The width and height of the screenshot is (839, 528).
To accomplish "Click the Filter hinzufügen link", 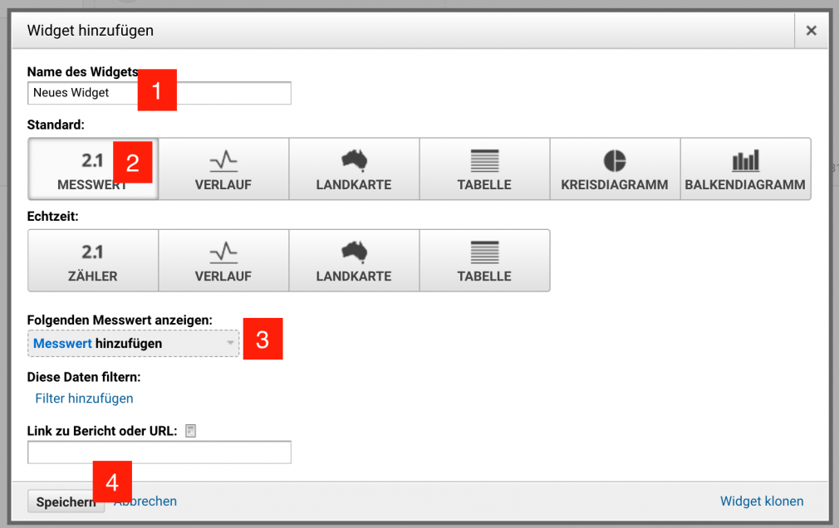I will [84, 398].
